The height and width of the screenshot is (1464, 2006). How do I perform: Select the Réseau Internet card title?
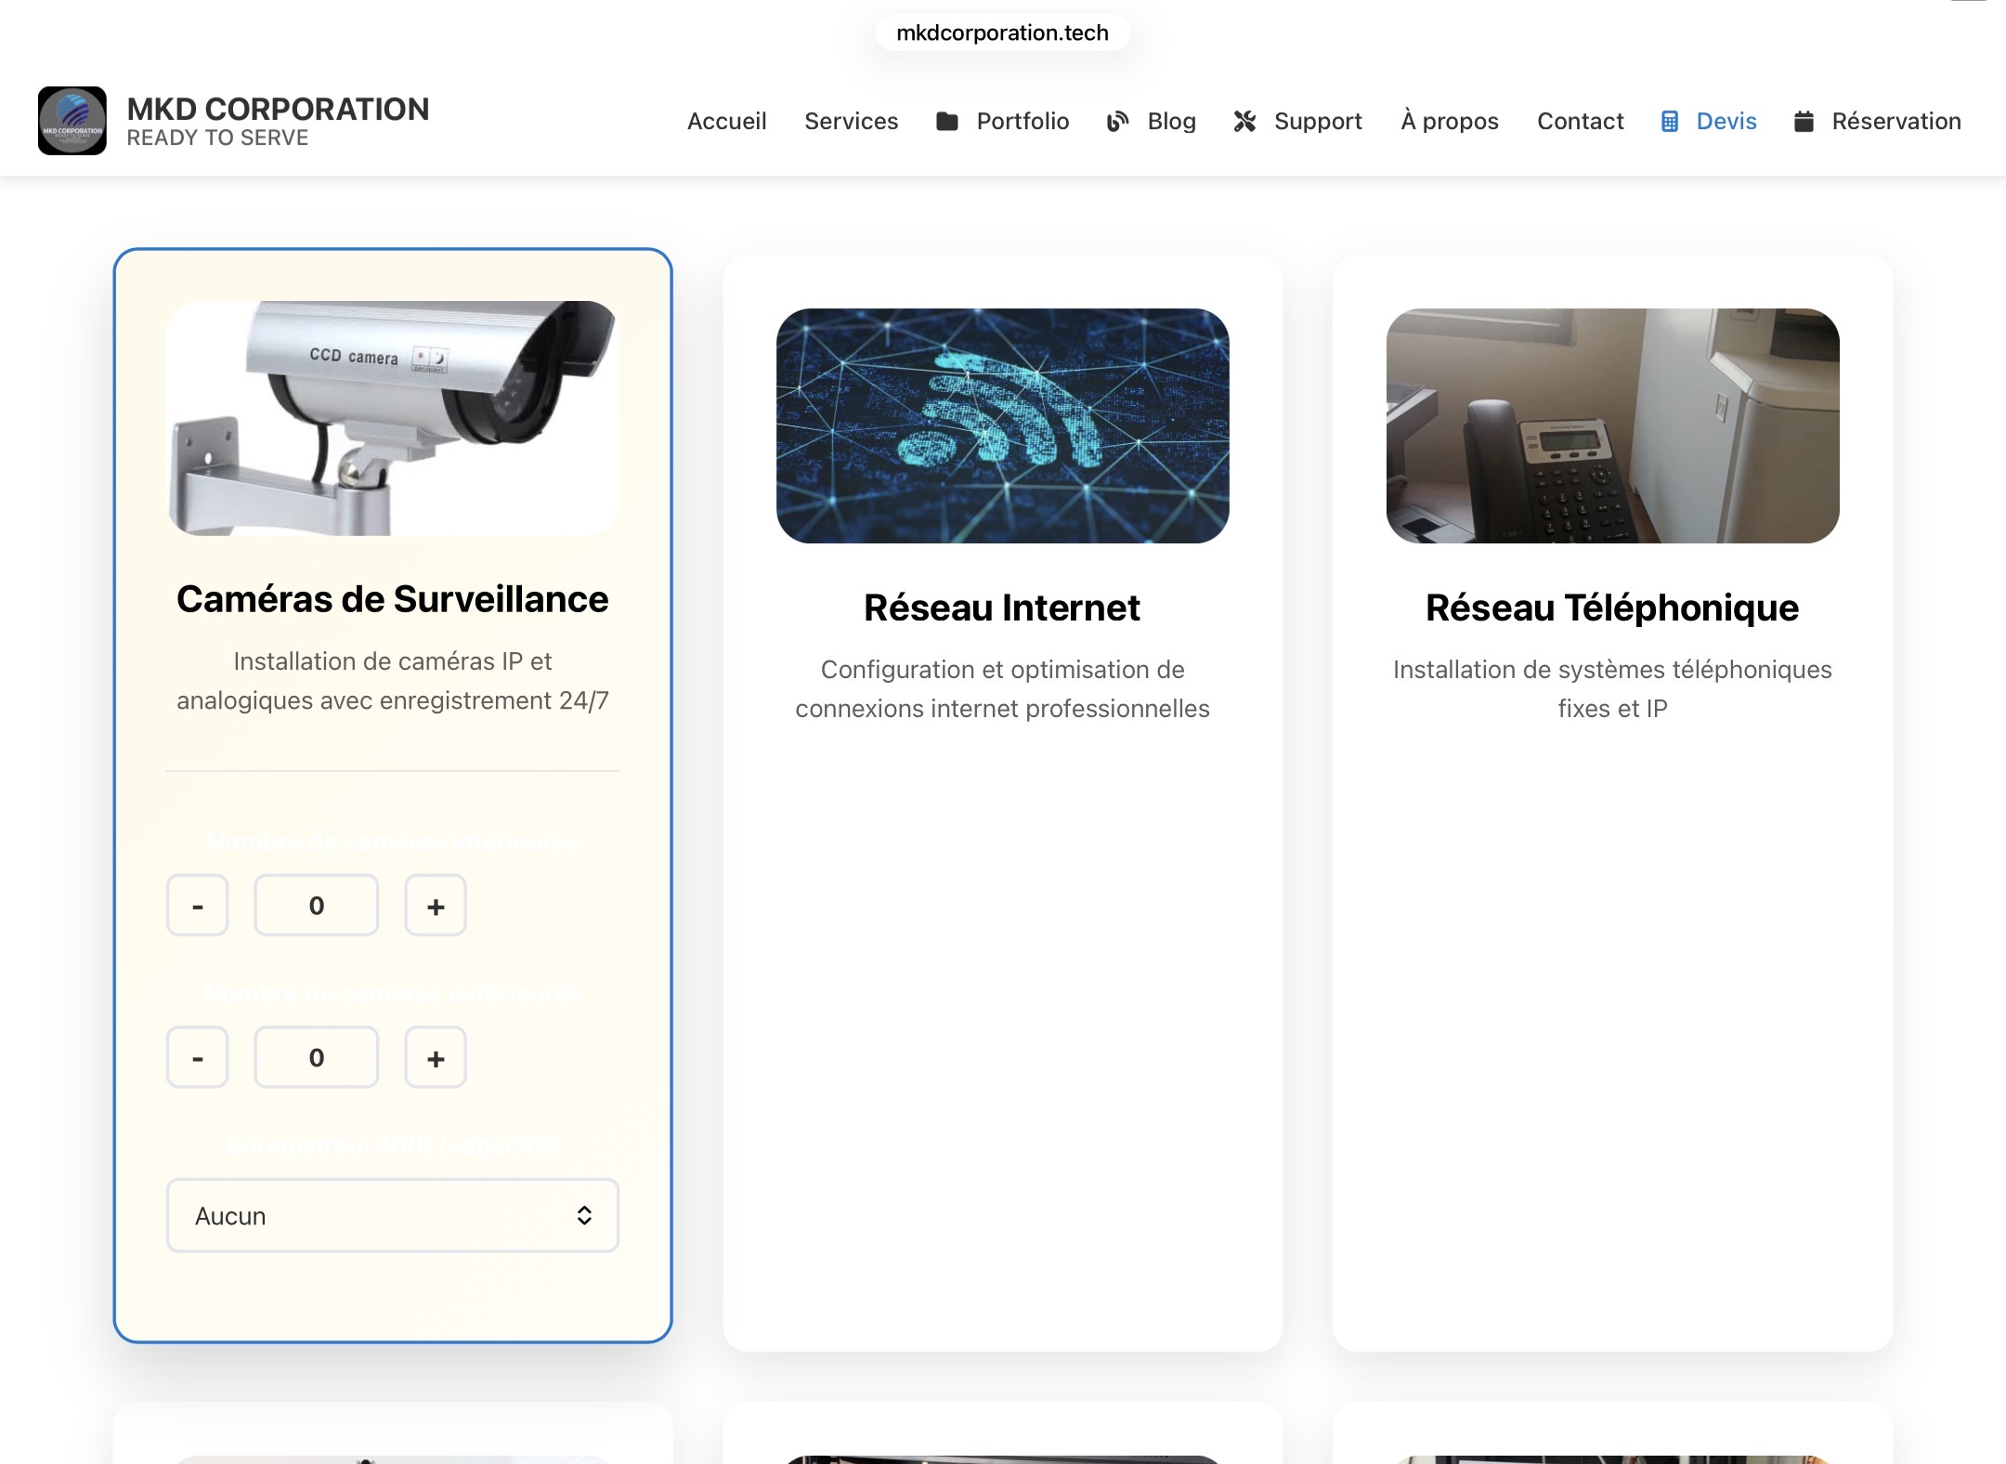tap(1002, 608)
